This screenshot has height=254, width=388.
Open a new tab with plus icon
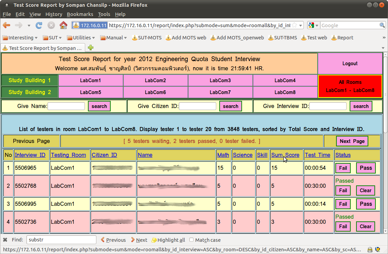tap(91, 48)
